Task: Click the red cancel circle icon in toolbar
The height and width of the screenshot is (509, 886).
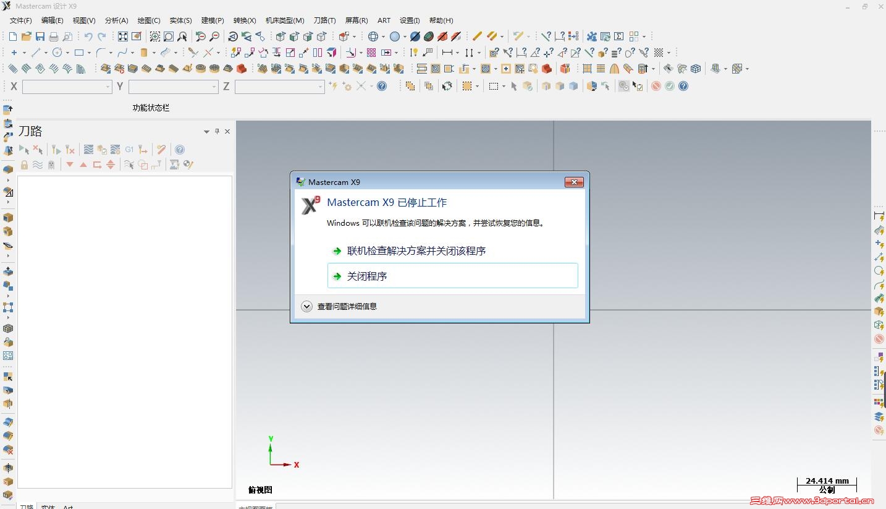Action: [x=656, y=86]
